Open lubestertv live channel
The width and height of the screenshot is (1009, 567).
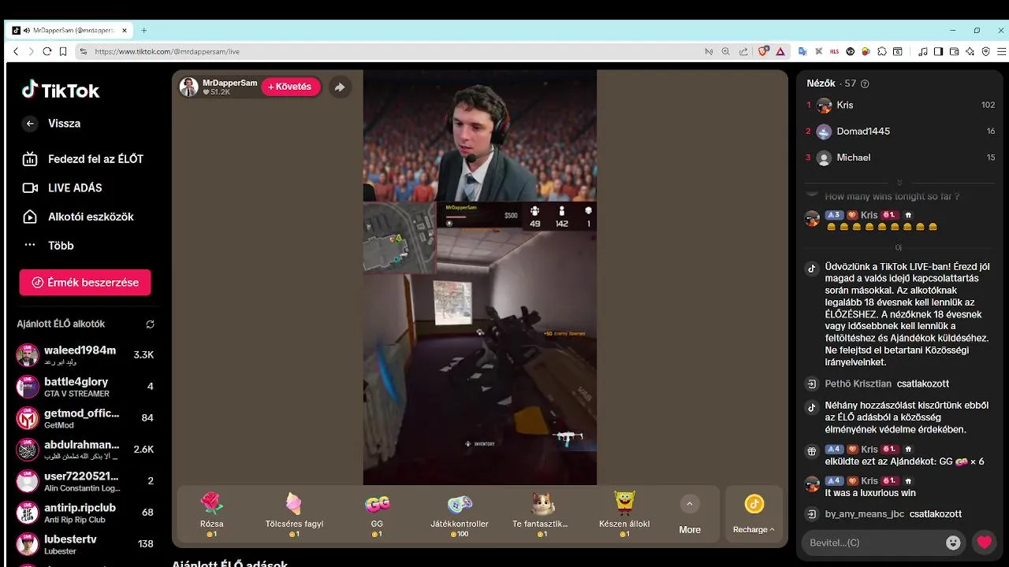pyautogui.click(x=85, y=544)
